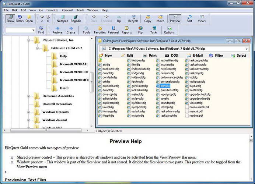Open the File menu
The width and height of the screenshot is (255, 184).
pyautogui.click(x=6, y=10)
